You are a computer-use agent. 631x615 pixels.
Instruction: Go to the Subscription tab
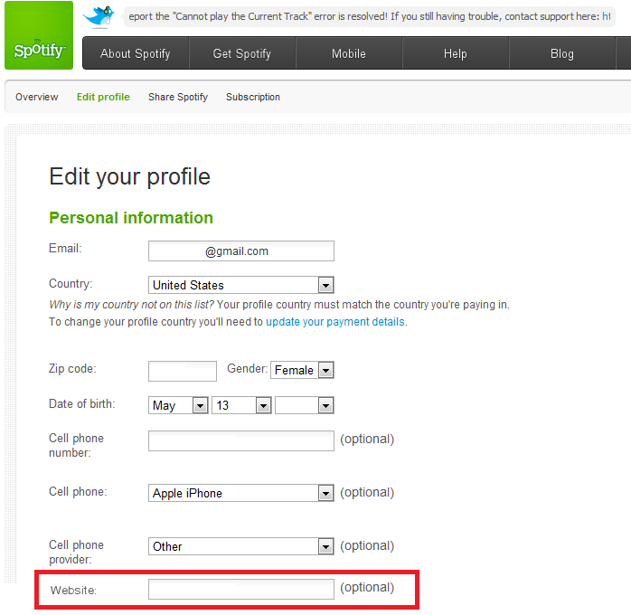253,97
